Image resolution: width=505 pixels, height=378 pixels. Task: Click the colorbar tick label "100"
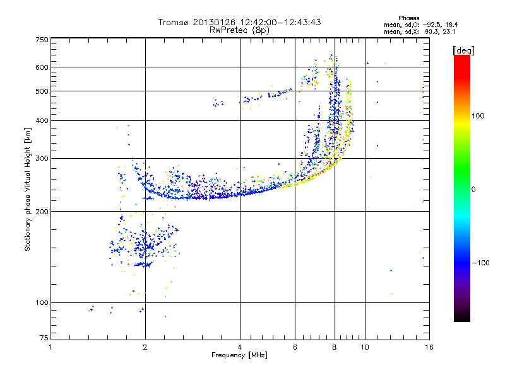(478, 116)
